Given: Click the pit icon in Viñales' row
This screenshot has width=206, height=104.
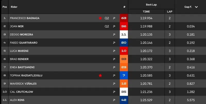Looking at the screenshot, I should [x=114, y=84].
